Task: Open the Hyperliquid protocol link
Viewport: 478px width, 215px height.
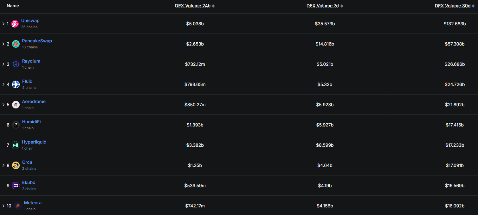Action: click(x=34, y=142)
